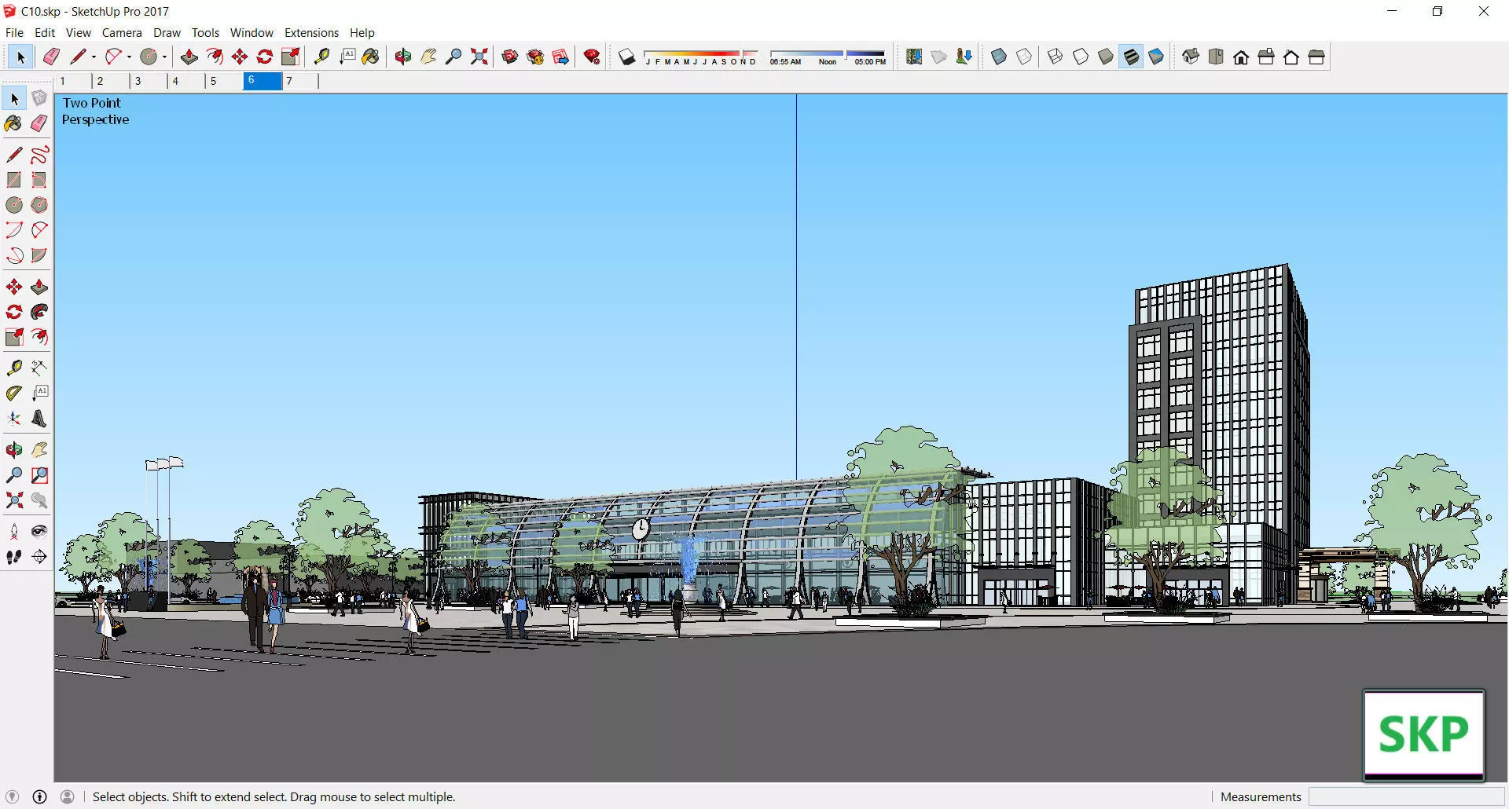Toggle X-Ray face style
Viewport: 1509px width, 809px height.
[999, 57]
